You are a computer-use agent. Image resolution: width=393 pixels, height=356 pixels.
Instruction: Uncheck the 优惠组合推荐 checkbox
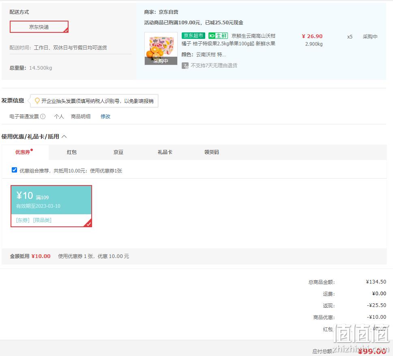pyautogui.click(x=14, y=170)
